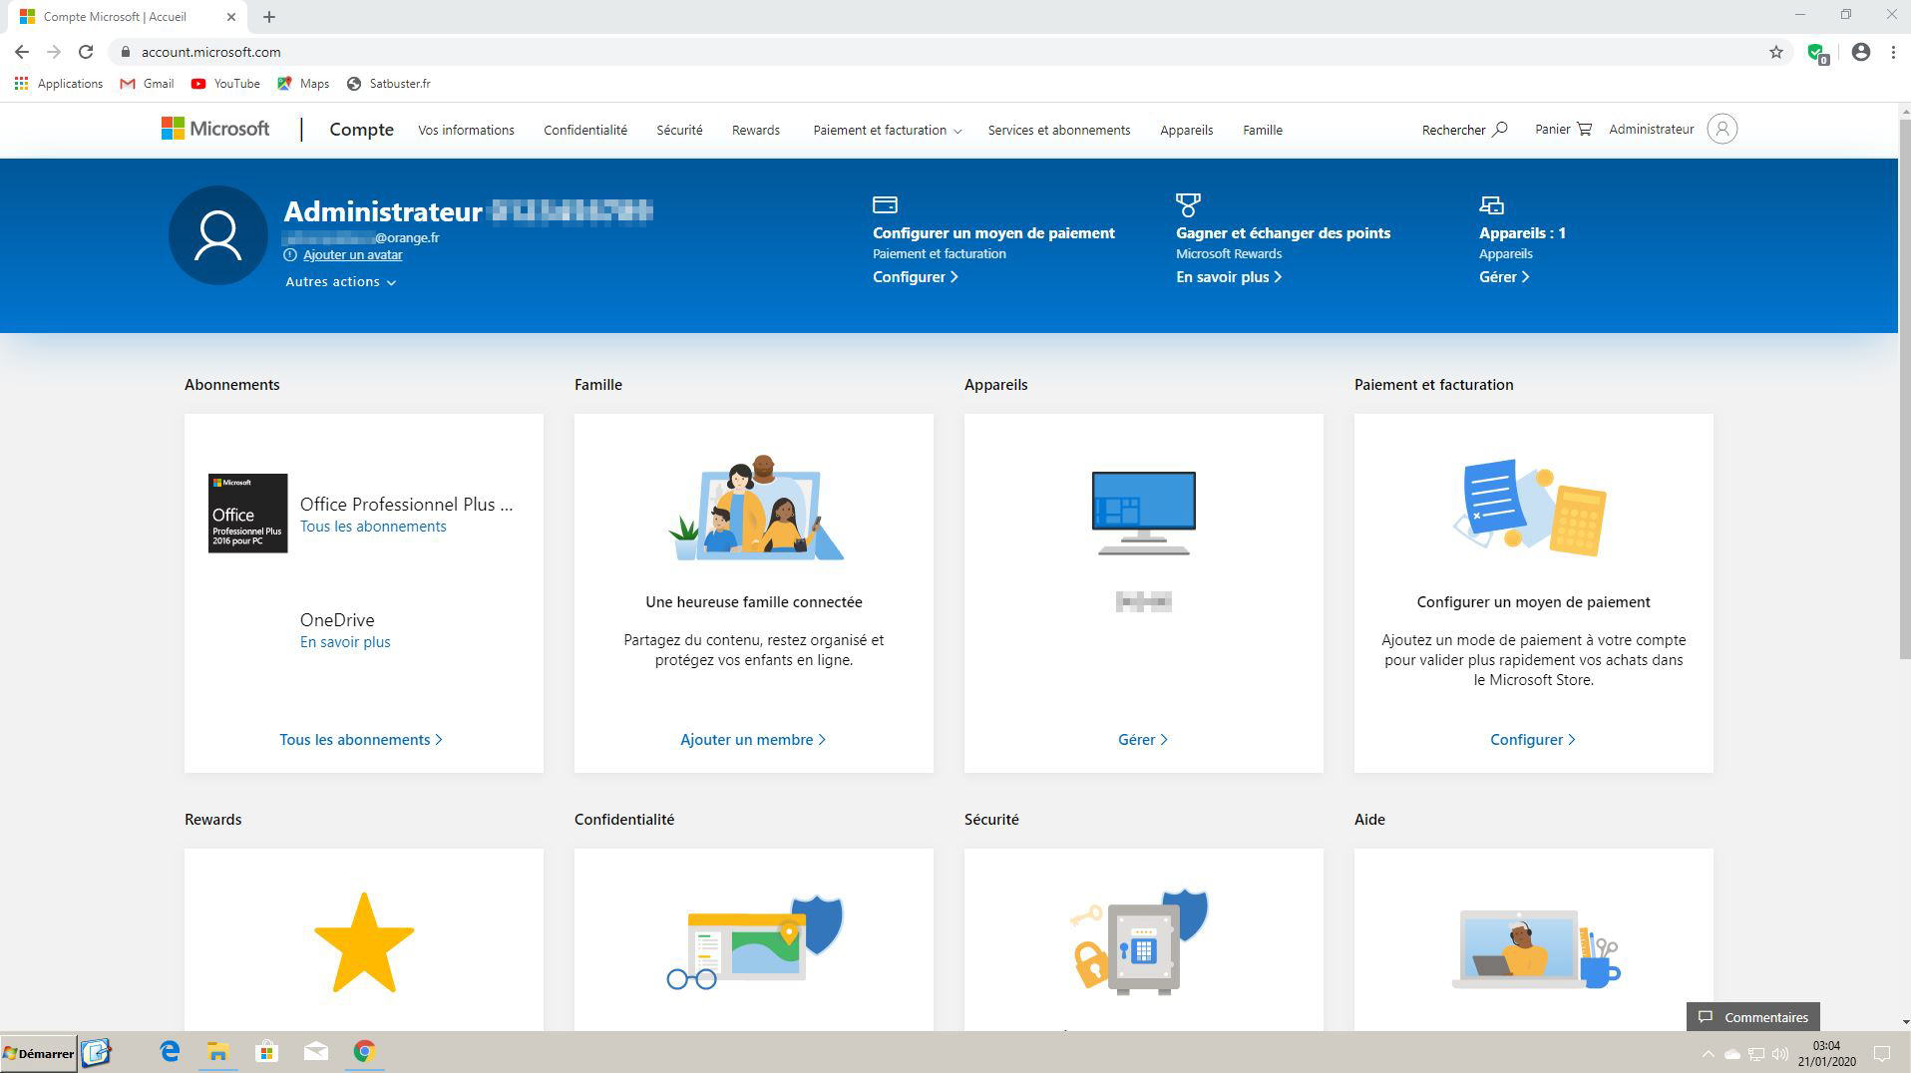This screenshot has width=1911, height=1073.
Task: Open Appareils nav item
Action: click(x=1186, y=131)
